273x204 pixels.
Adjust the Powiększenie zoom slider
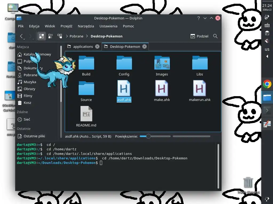[155, 136]
